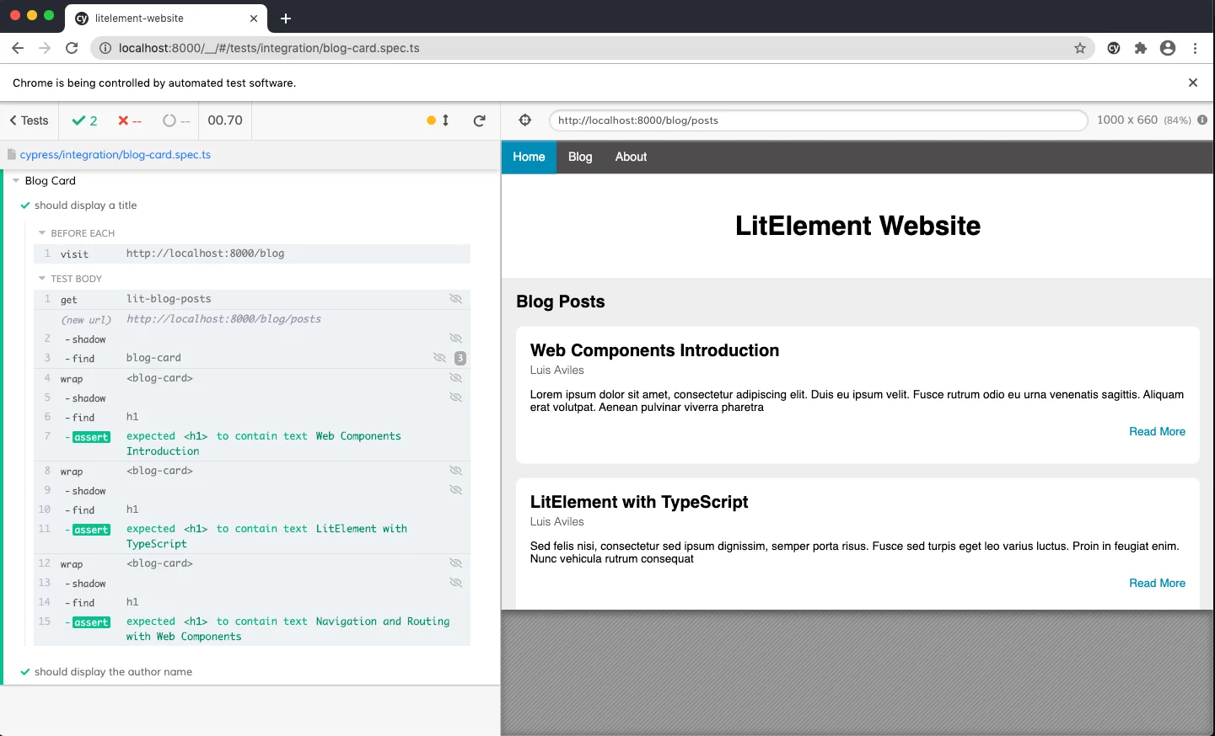The width and height of the screenshot is (1215, 736).
Task: Click the orange test state indicator dot
Action: (430, 120)
